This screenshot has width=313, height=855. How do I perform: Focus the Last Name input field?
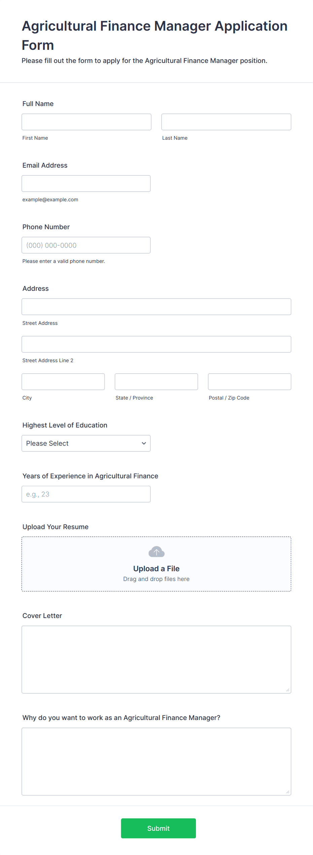pos(226,122)
